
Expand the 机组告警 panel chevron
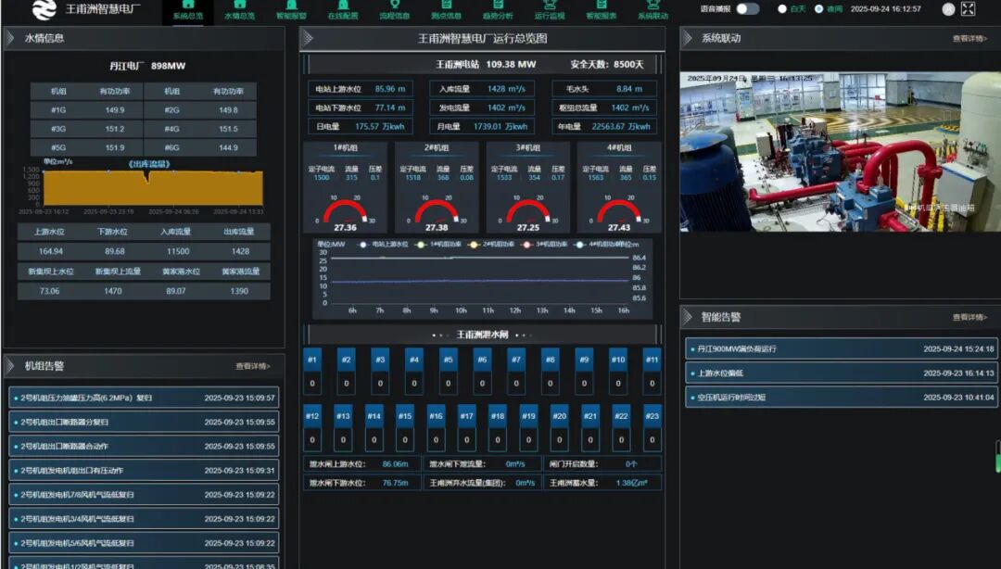[x=10, y=366]
